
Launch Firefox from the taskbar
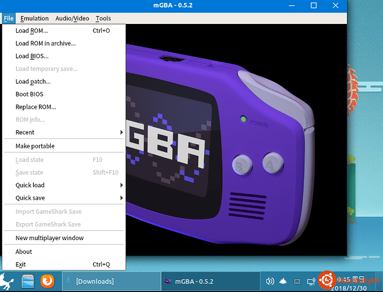click(47, 281)
